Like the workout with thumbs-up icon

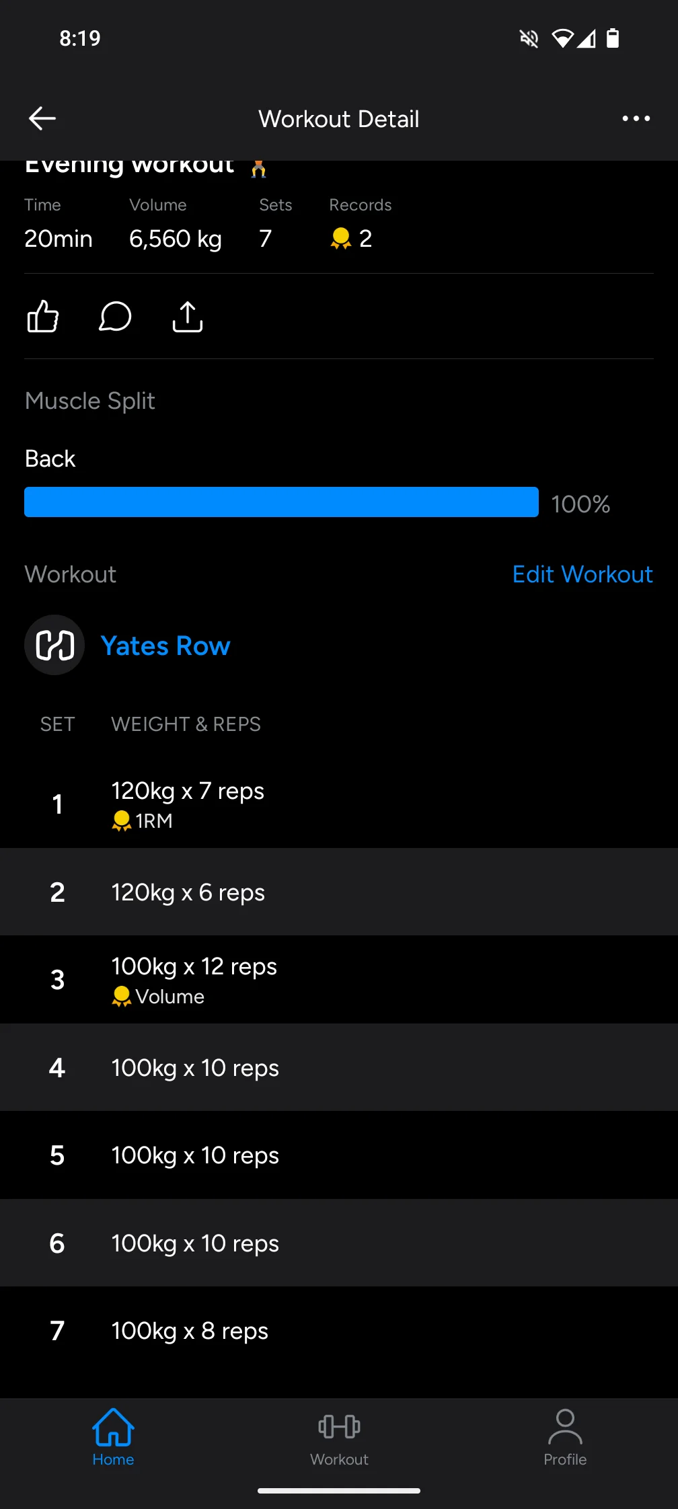(x=43, y=316)
